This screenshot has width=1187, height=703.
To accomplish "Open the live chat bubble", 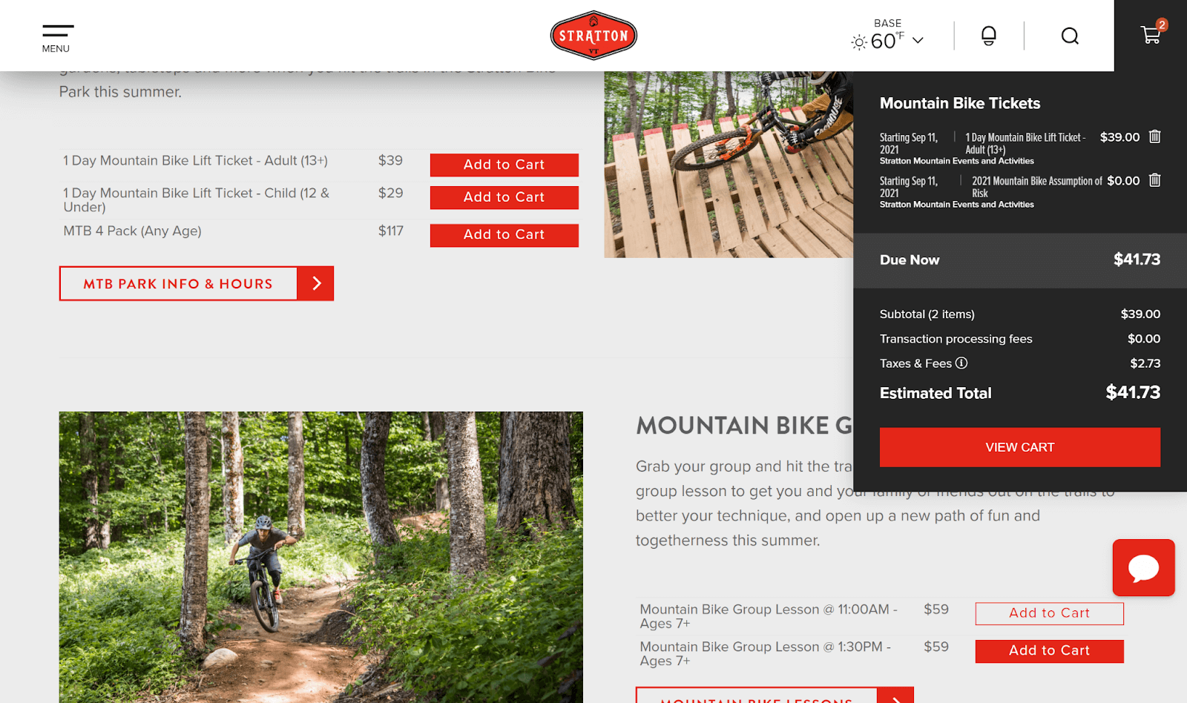I will 1143,567.
